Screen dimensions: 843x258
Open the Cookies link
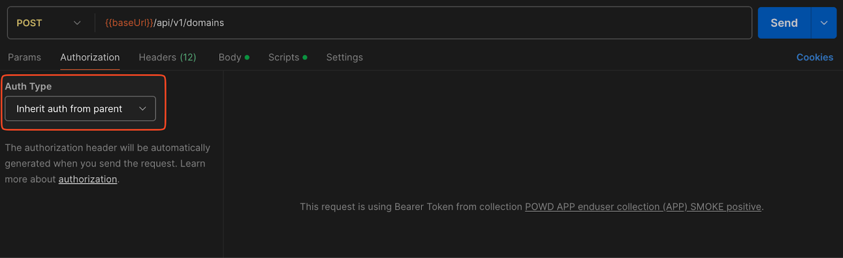point(815,57)
